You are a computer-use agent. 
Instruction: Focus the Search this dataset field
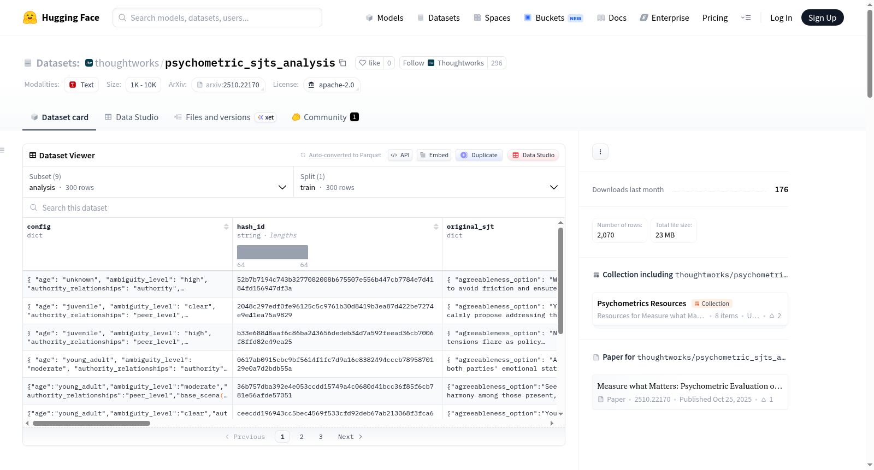tap(294, 207)
